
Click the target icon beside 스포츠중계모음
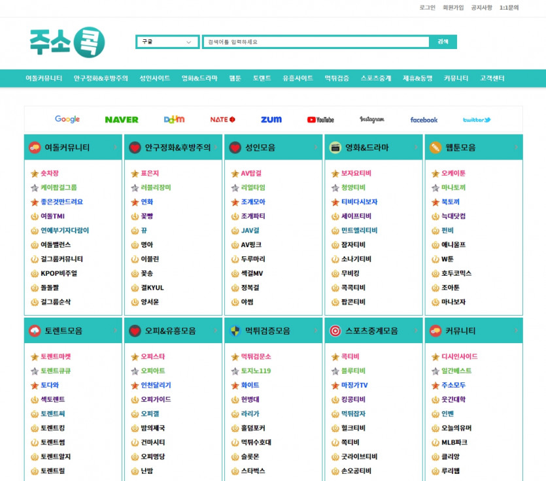(x=335, y=331)
